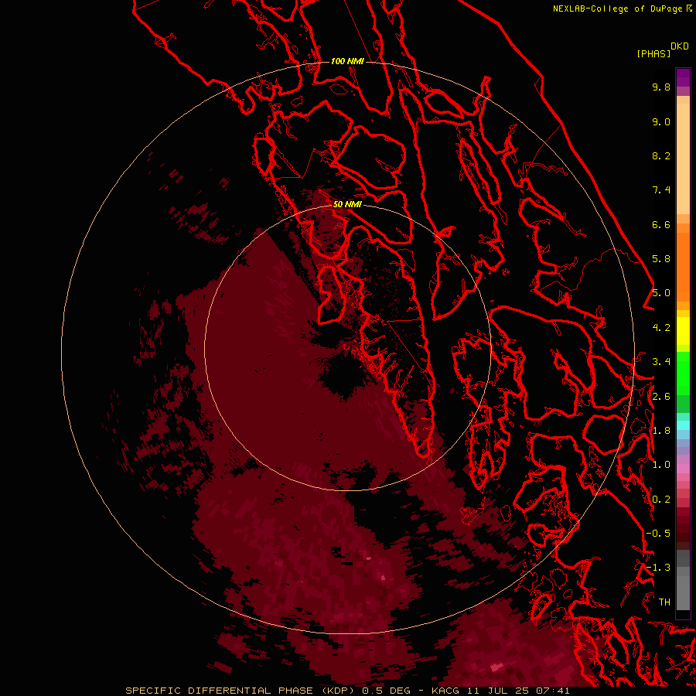Click the 9.8 value on color scale
696x696 pixels.
tap(661, 87)
